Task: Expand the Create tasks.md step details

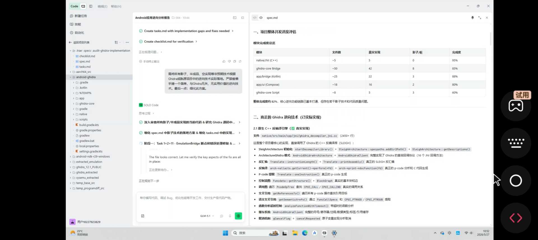Action: point(233,31)
